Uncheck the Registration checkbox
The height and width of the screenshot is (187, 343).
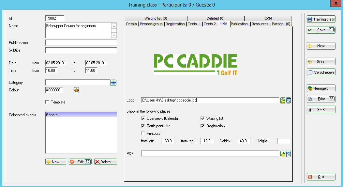(x=202, y=126)
